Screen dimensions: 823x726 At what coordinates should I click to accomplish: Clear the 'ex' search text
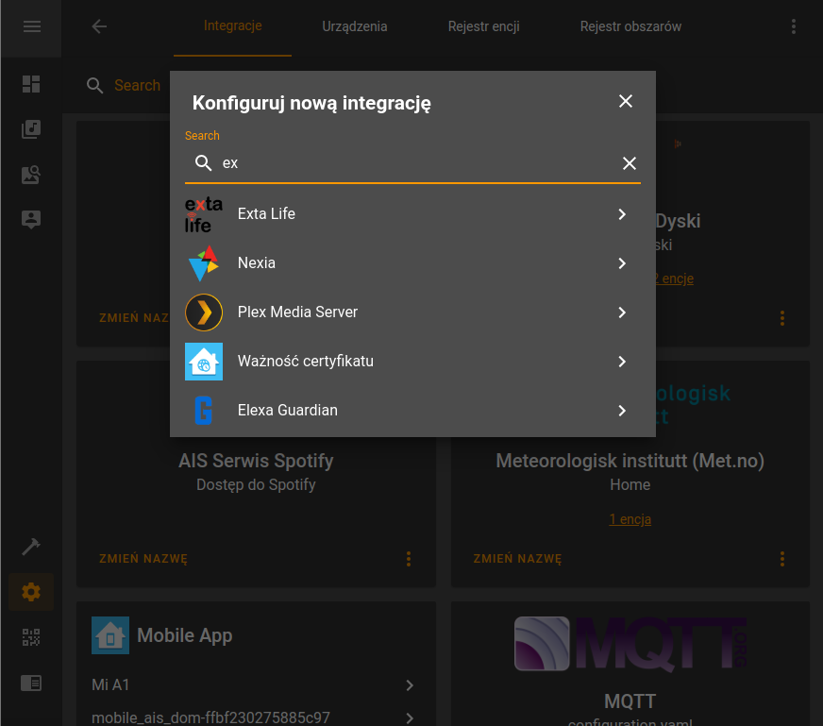point(629,163)
